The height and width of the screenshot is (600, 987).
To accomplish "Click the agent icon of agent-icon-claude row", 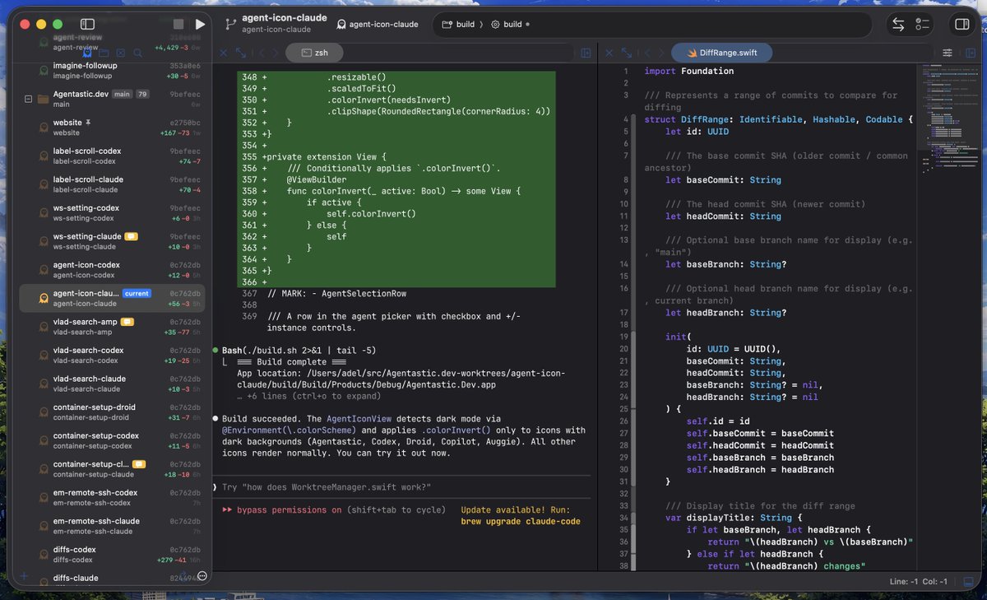I will click(43, 299).
